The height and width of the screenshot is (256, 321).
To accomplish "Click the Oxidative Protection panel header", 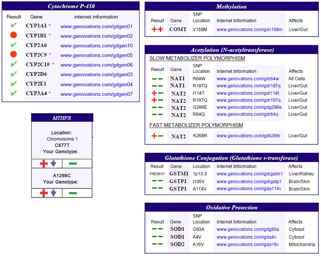I will click(x=231, y=208).
